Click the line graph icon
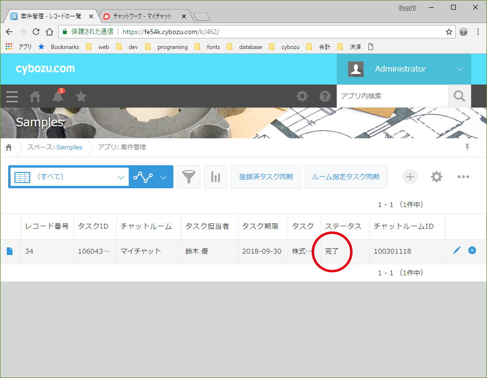This screenshot has width=487, height=378. [x=143, y=177]
